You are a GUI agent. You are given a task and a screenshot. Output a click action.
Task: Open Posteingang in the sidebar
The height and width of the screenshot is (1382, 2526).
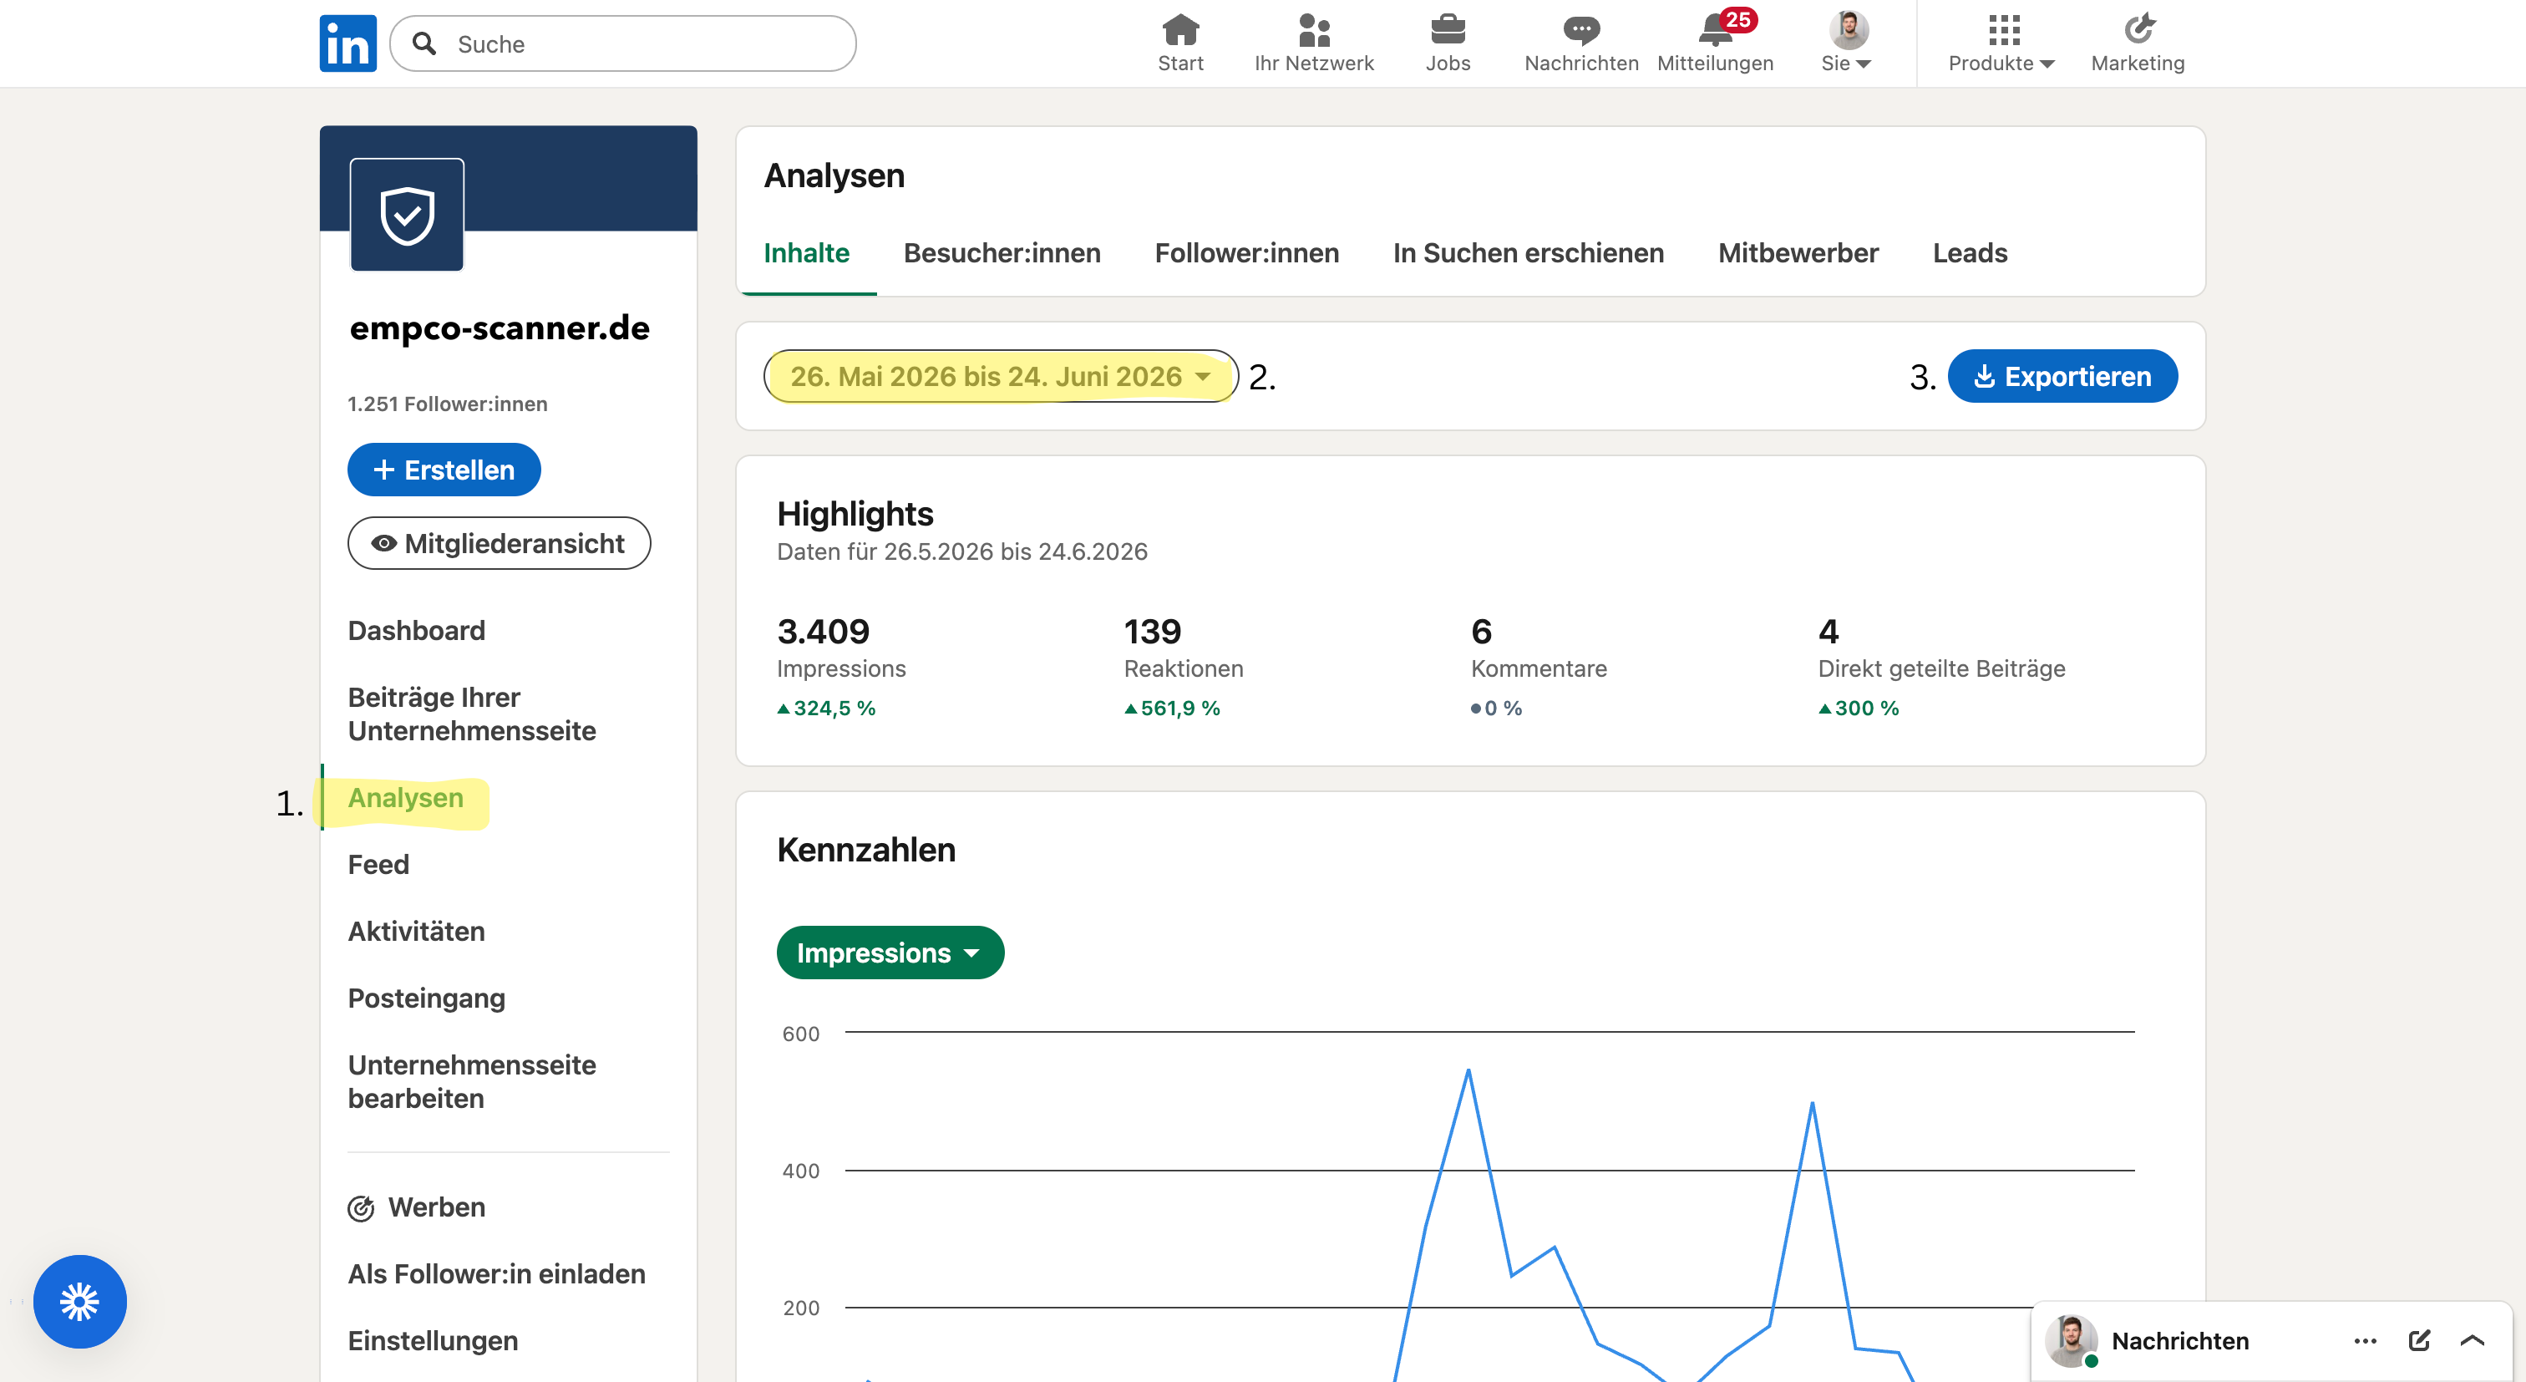coord(427,998)
